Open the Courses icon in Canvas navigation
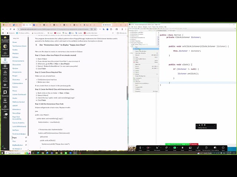The image size is (237, 177). (5, 60)
